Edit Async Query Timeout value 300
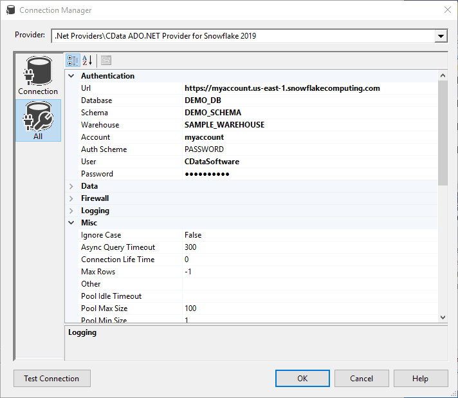The image size is (458, 398). click(x=310, y=247)
